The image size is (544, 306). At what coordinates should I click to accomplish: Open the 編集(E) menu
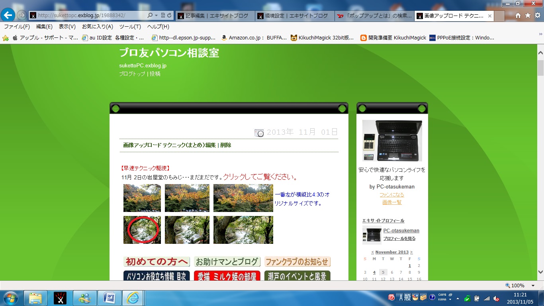pos(44,27)
